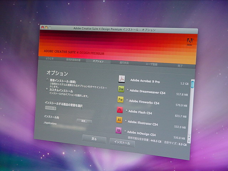228x171 pixels.
Task: Click the Flash Fl icon
Action: pos(120,110)
